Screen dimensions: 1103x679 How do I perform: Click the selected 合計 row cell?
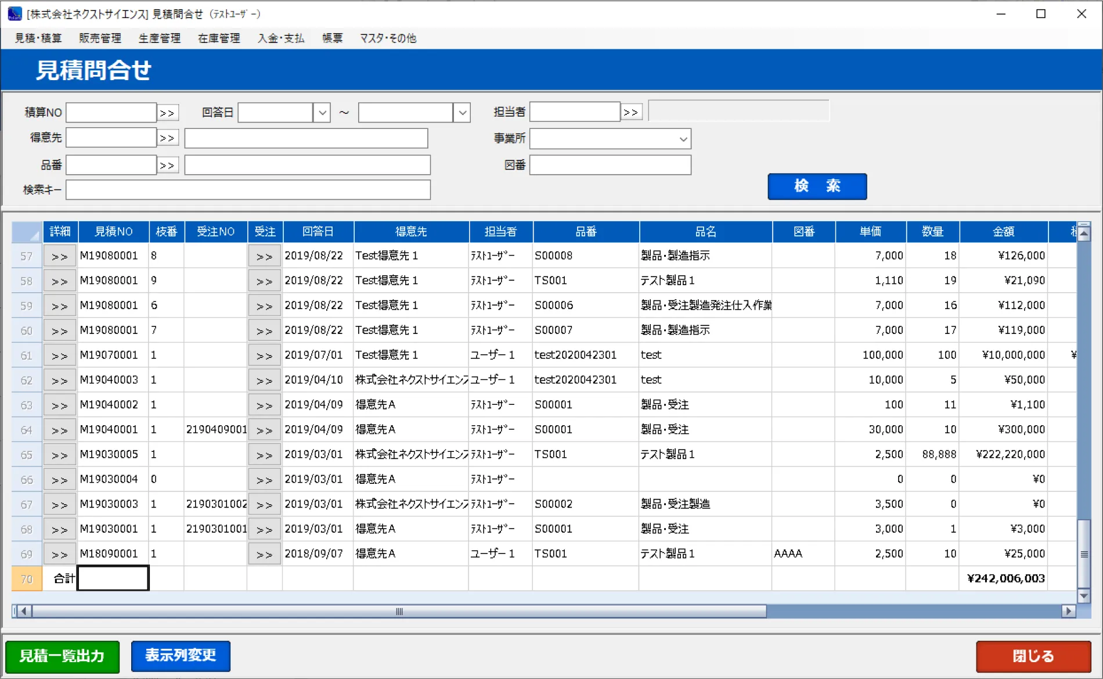pyautogui.click(x=113, y=579)
